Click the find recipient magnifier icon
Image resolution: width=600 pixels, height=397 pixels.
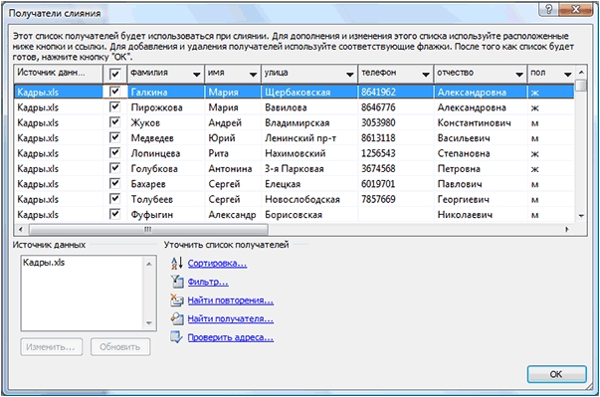click(177, 318)
